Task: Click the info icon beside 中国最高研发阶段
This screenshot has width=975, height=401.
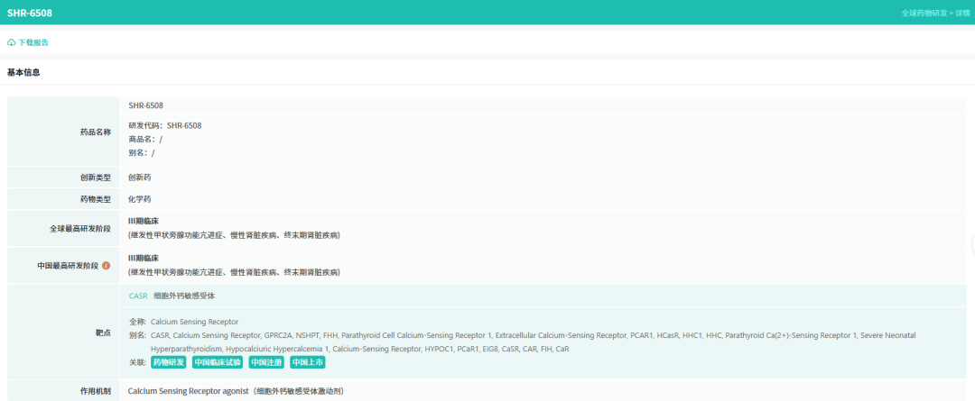Action: (107, 266)
